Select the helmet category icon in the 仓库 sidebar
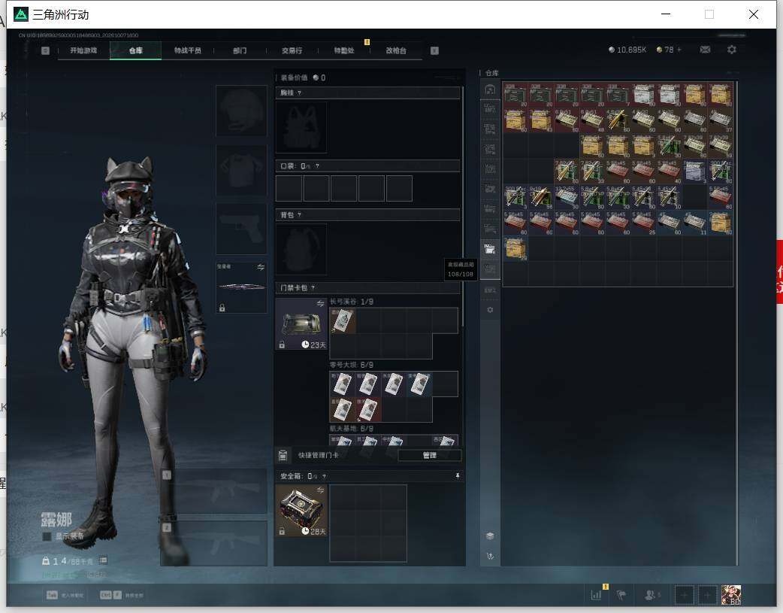Viewport: 783px width, 613px height. click(x=490, y=90)
